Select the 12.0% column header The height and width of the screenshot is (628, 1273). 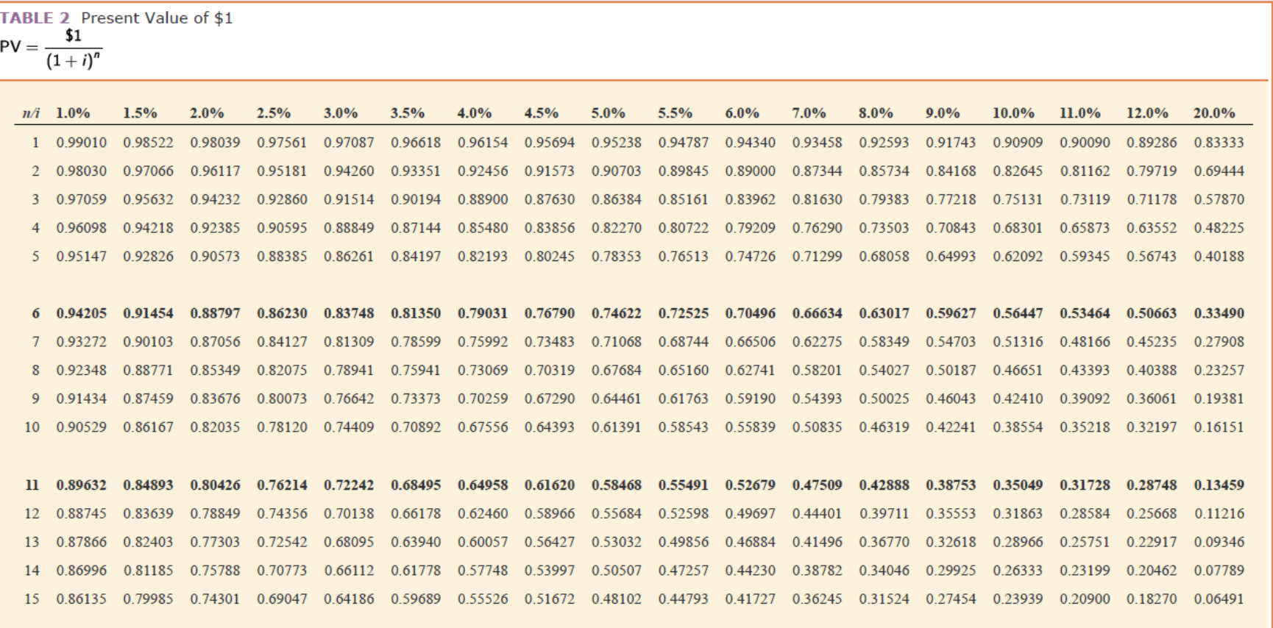[1147, 113]
